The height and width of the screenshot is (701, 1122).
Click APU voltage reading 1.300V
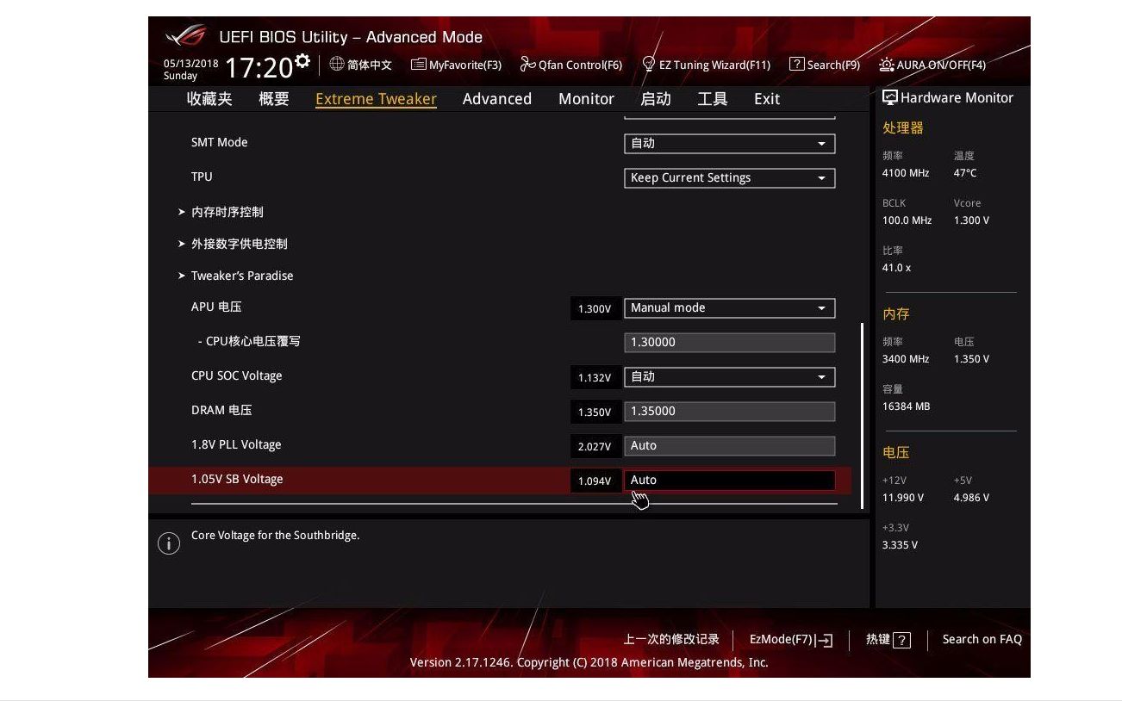tap(595, 308)
